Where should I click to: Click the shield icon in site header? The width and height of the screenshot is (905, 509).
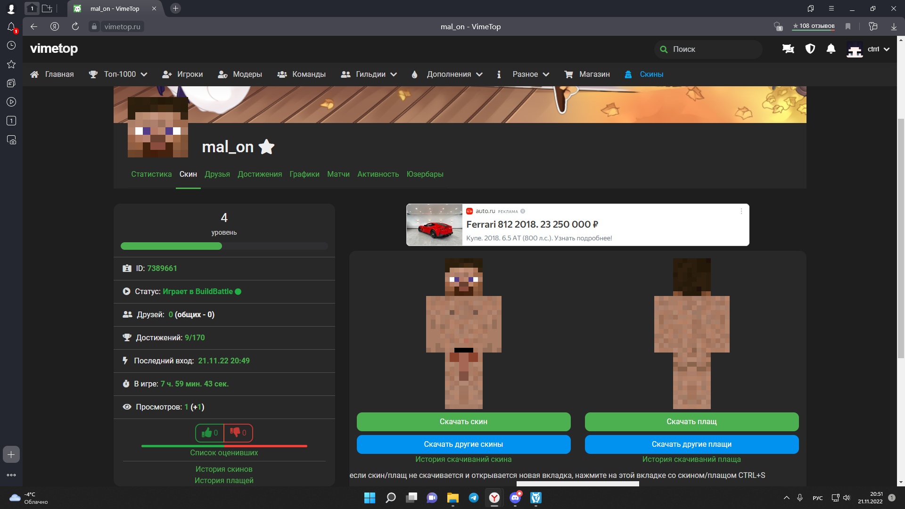pos(810,49)
